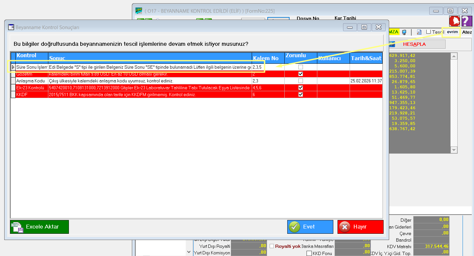This screenshot has height=256, width=474.
Task: Toggle Zorunlu checkbox in Süre Sonu row
Action: [x=301, y=67]
